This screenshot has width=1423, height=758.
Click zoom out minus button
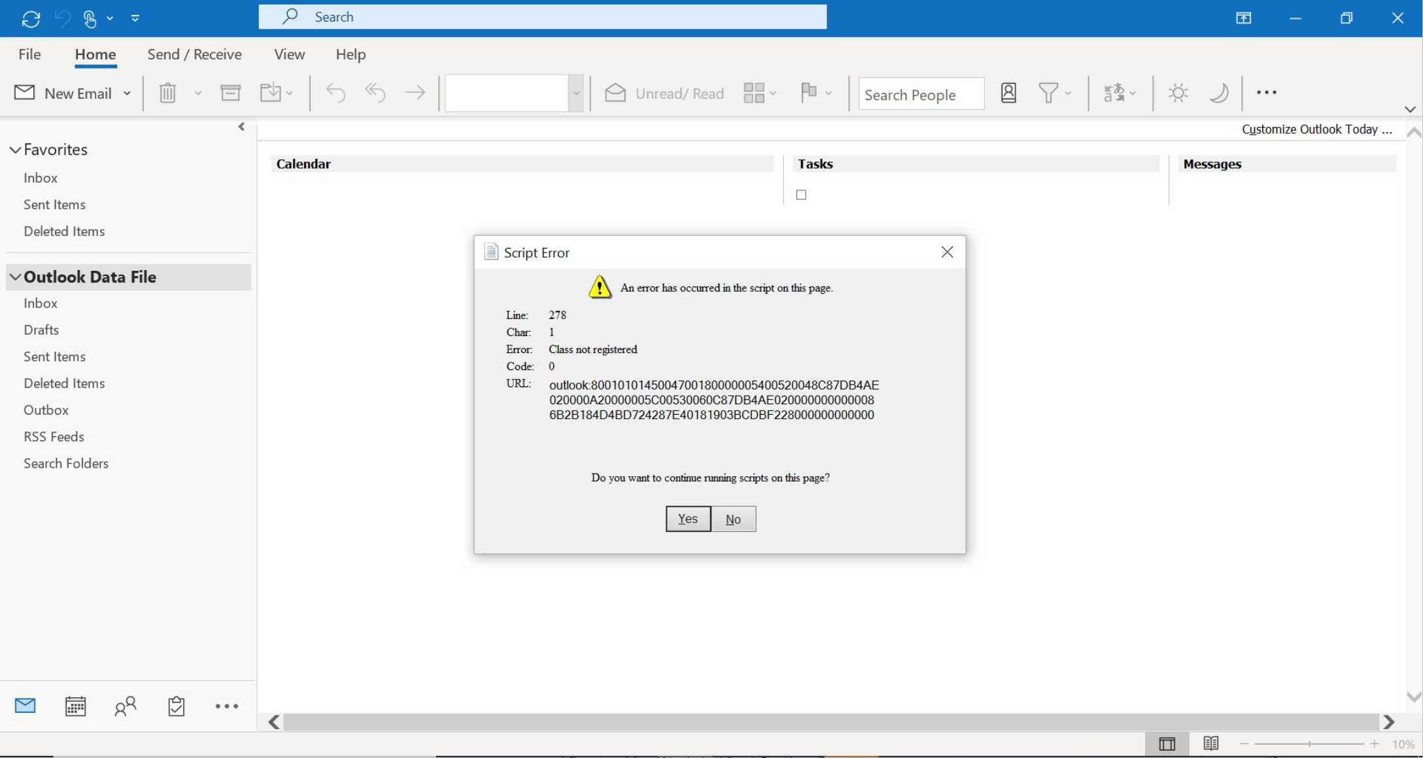1244,744
